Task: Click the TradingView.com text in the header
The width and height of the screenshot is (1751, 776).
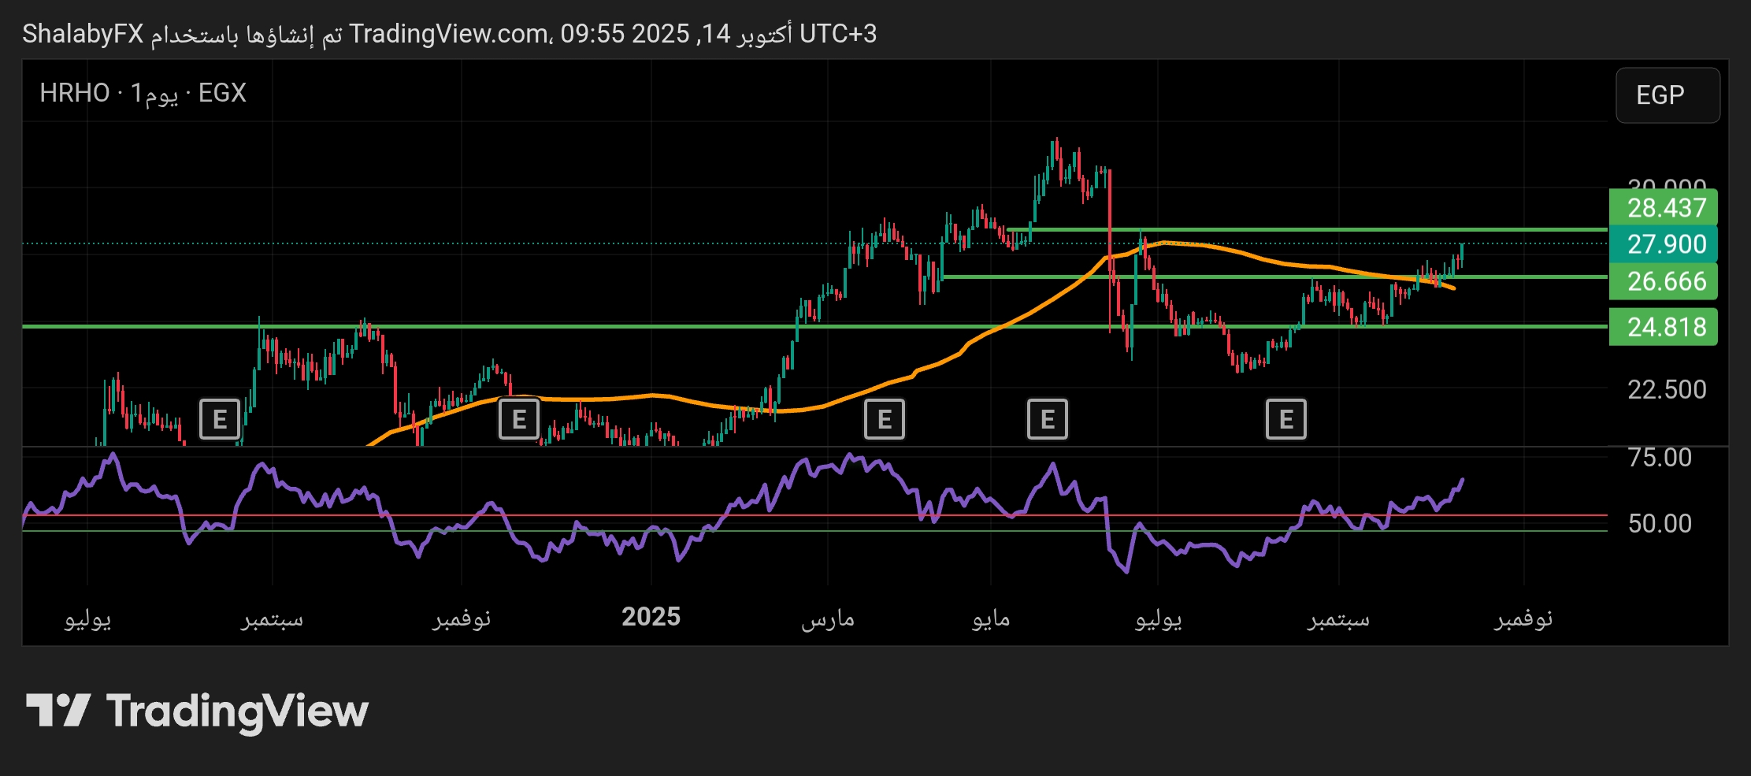Action: [x=449, y=34]
